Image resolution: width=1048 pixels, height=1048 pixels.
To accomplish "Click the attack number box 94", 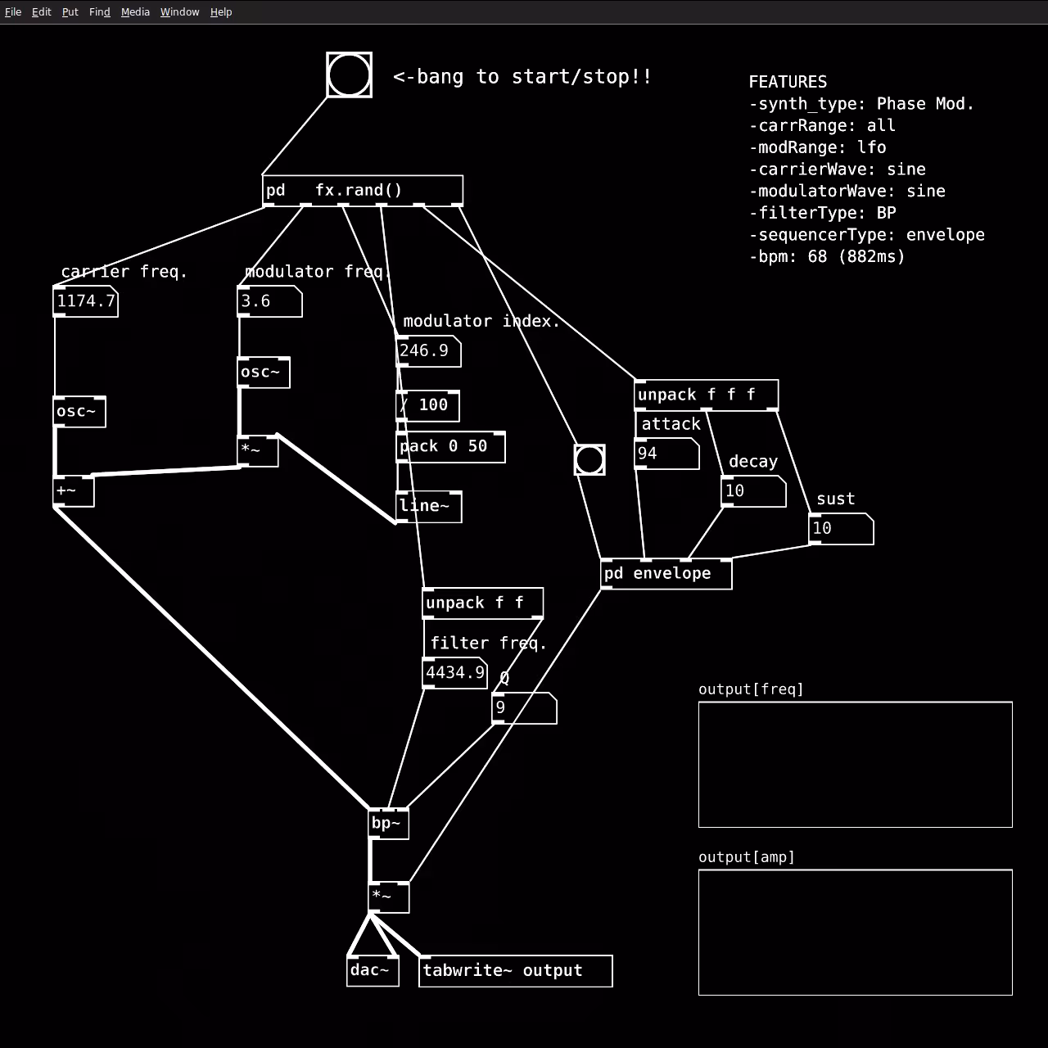I will (x=667, y=454).
